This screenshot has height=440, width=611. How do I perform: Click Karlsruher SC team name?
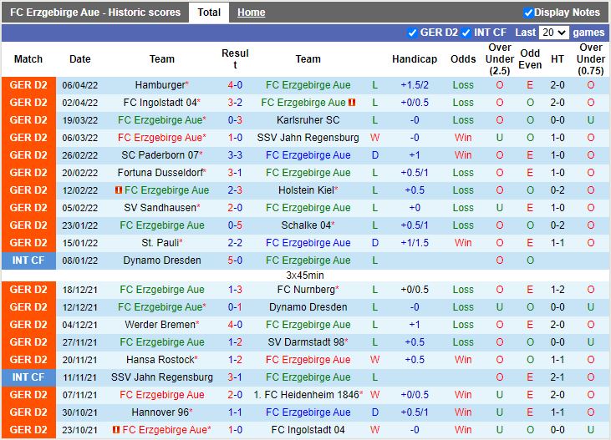pos(308,120)
